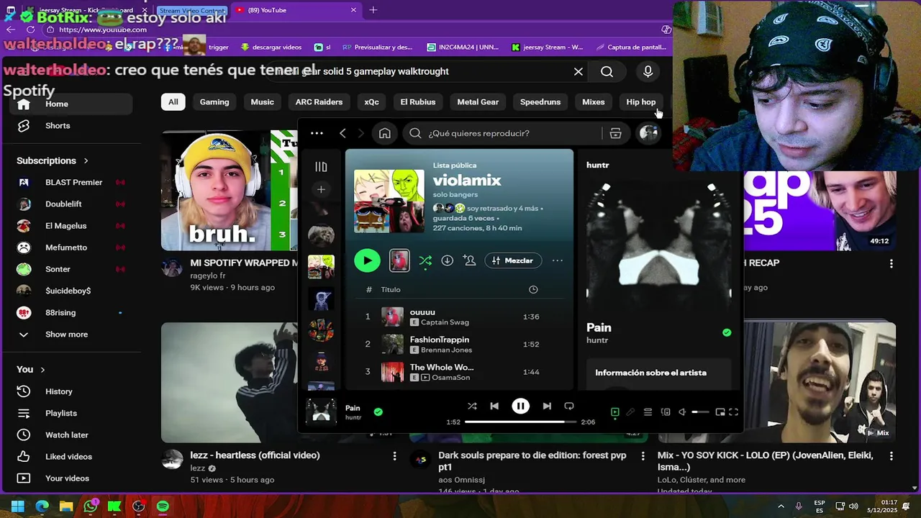The width and height of the screenshot is (921, 518).
Task: Select the Metal Gear filter chip
Action: 478,101
